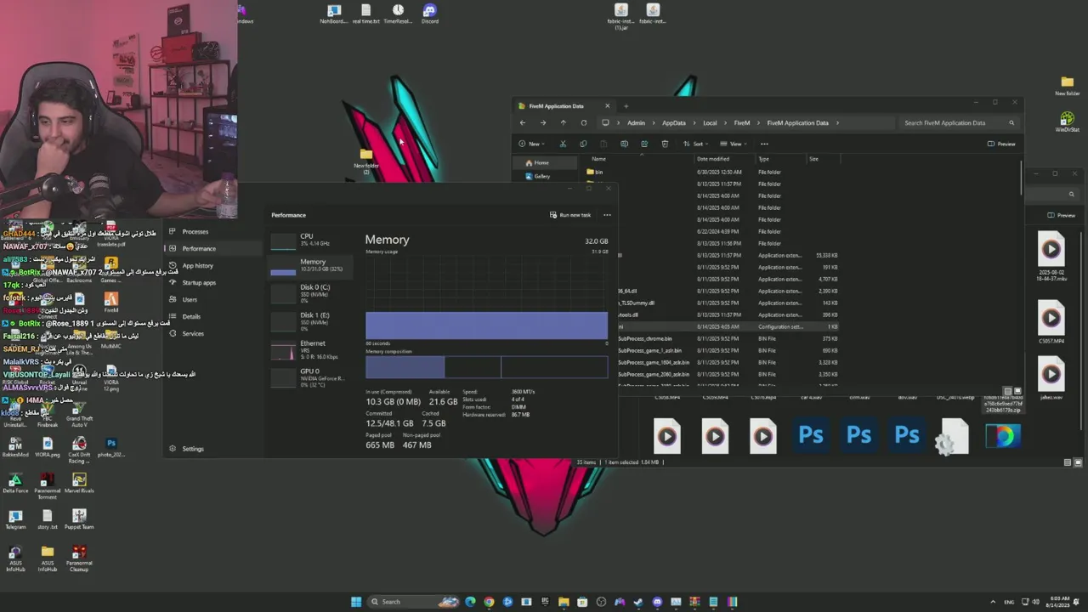Viewport: 1088px width, 612px height.
Task: Open Windows Start menu
Action: 356,602
